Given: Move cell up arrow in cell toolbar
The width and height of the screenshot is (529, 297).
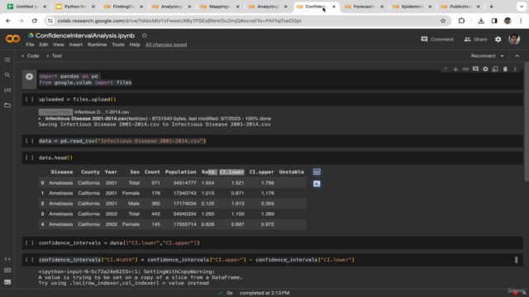Looking at the screenshot, I should click(446, 69).
